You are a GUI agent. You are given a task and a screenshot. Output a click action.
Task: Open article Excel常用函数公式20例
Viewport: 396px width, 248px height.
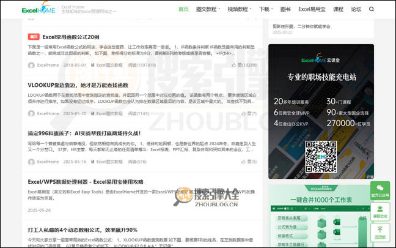[71, 37]
